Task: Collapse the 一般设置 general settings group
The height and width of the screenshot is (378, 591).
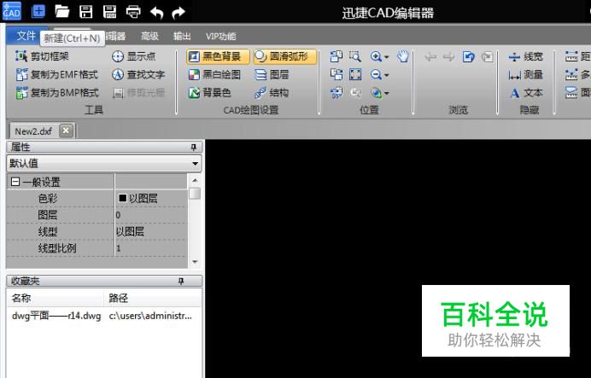Action: pos(15,183)
